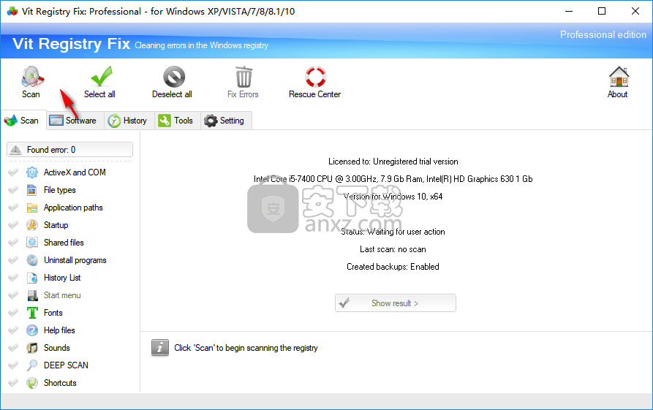Screen dimensions: 653x410
Task: Click the 'Licensed to: Unregistered trial version' text
Action: click(x=393, y=162)
